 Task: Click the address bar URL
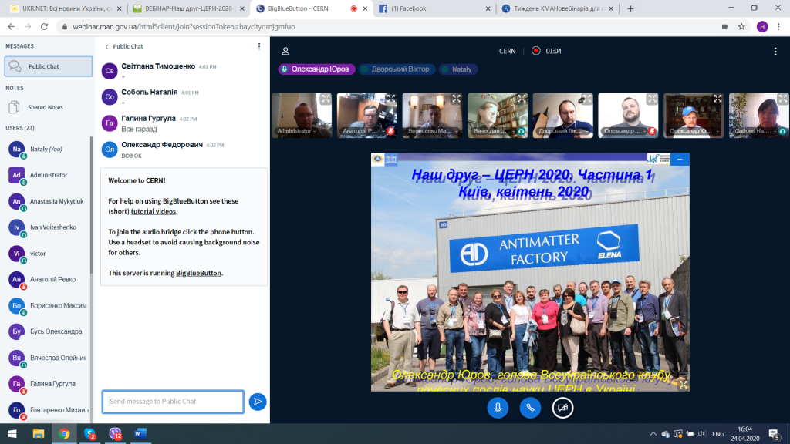pos(184,27)
